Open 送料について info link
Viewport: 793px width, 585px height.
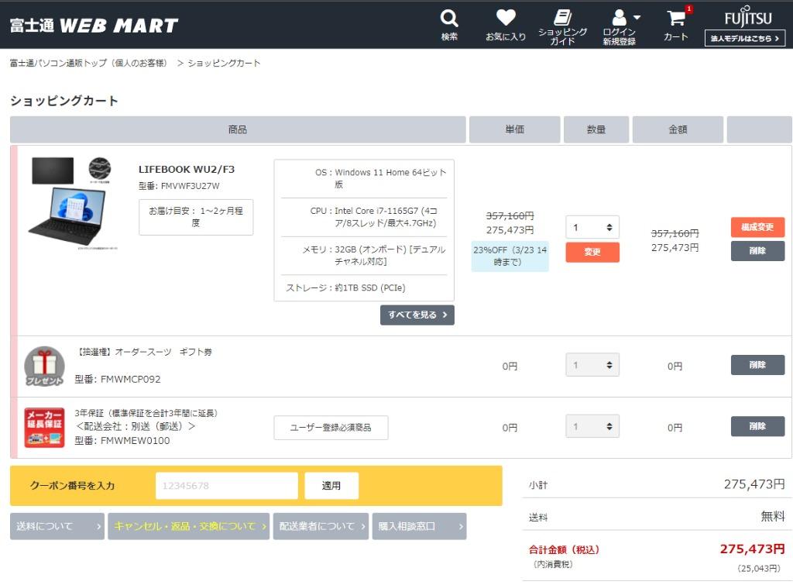click(57, 526)
